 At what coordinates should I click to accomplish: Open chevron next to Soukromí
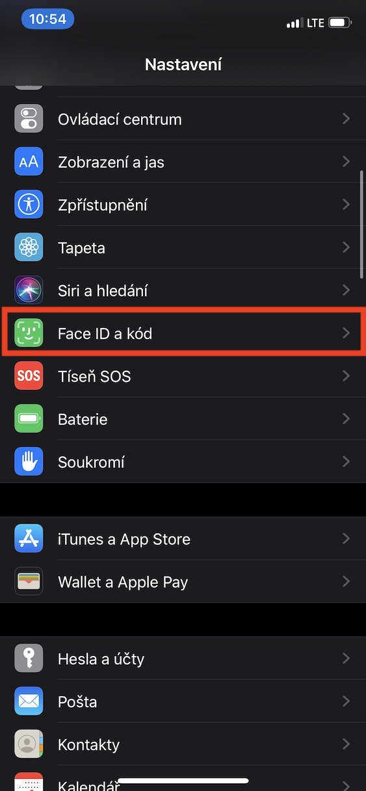point(346,462)
